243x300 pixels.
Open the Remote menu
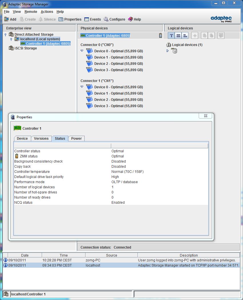[31, 12]
